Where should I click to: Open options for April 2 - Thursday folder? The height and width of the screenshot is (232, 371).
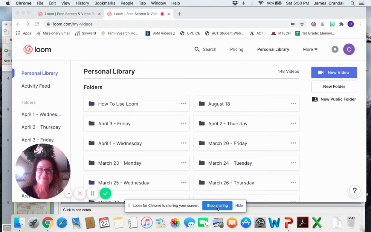click(293, 123)
